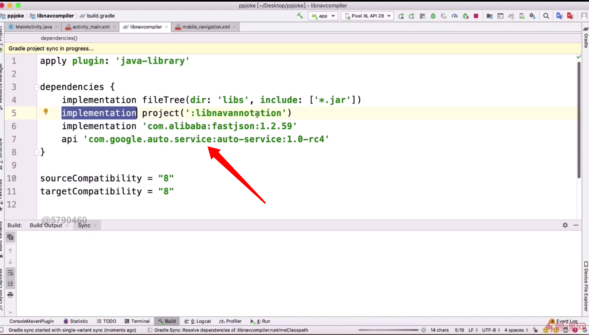Click Apply Code Changes list icon

(422, 16)
